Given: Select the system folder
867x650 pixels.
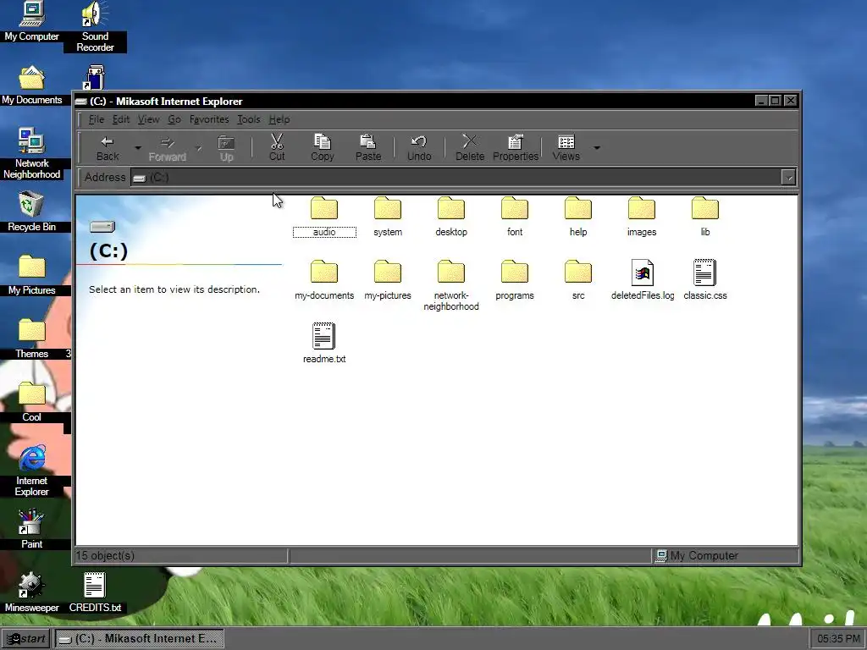Looking at the screenshot, I should 388,217.
